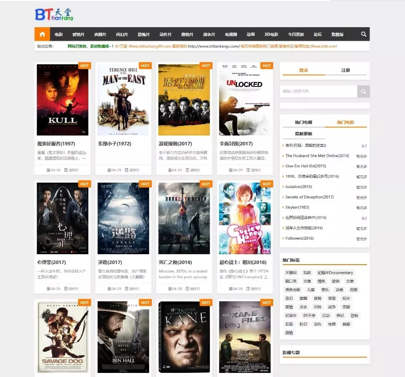
Task: Open the Isolation(2015) list entry
Action: pyautogui.click(x=299, y=187)
